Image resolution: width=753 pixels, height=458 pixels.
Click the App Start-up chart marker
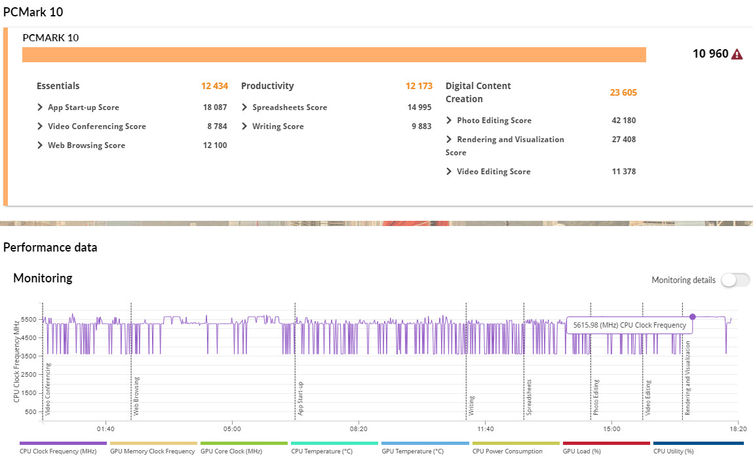300,398
